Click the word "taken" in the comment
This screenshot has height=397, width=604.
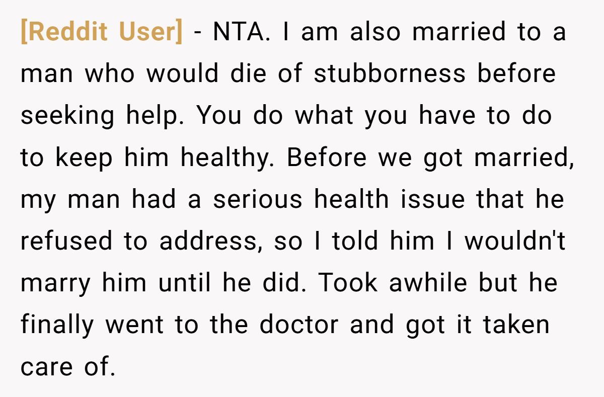click(516, 325)
